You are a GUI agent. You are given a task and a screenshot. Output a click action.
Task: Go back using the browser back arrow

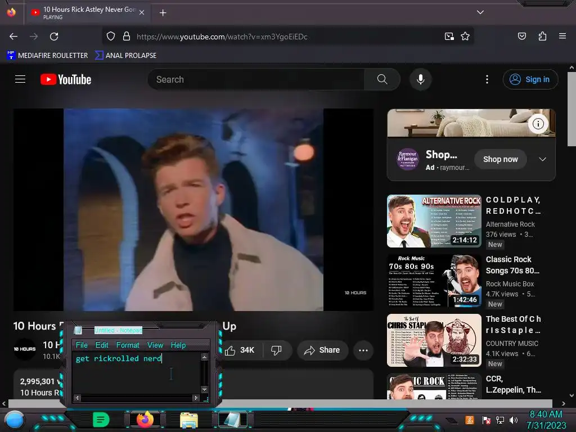(13, 37)
